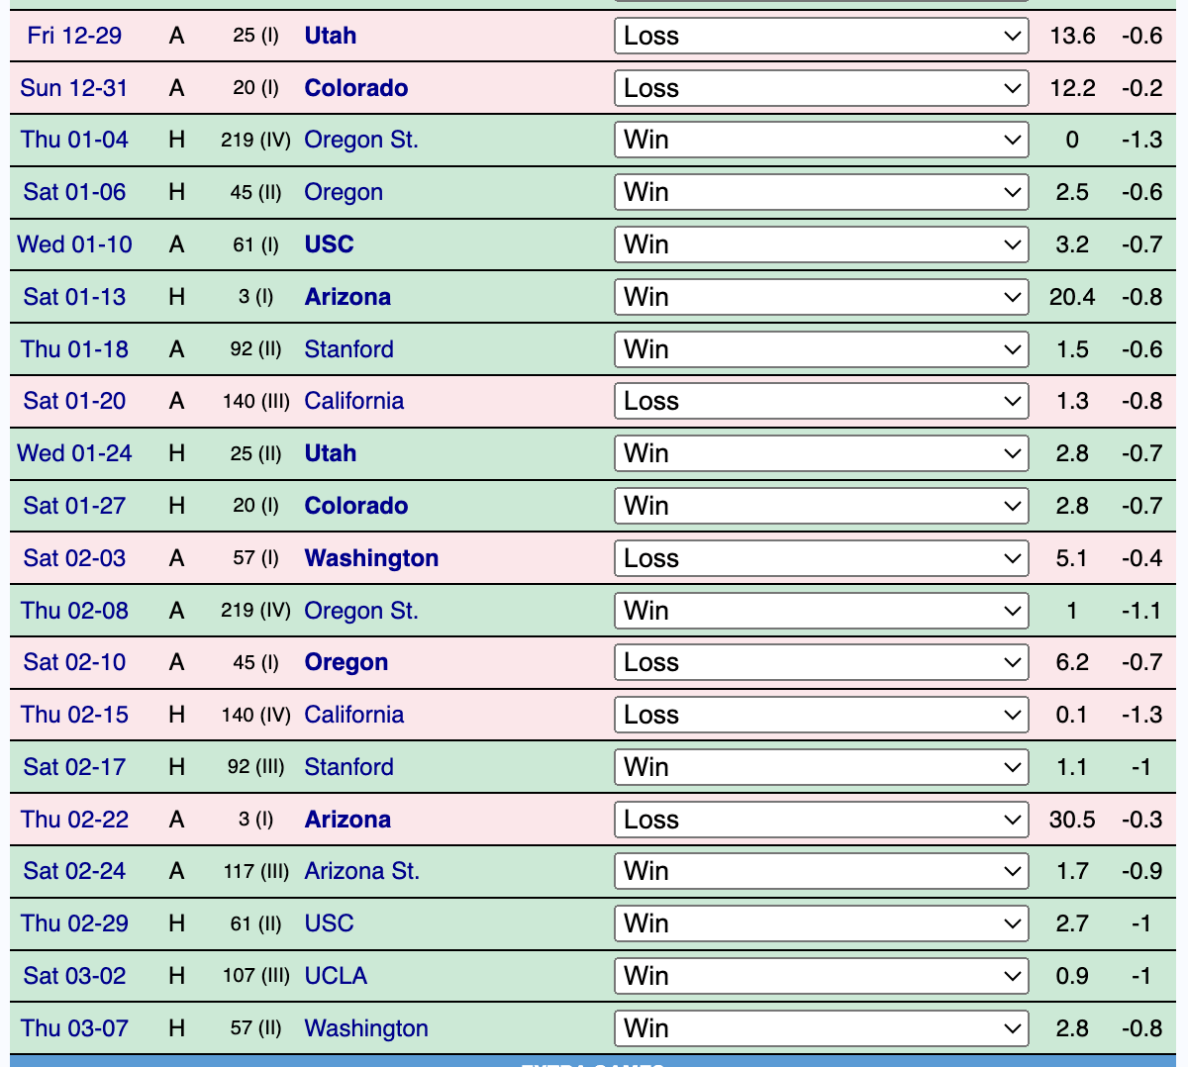This screenshot has width=1188, height=1067.
Task: Open the Sat 01-13 date link
Action: click(x=74, y=297)
